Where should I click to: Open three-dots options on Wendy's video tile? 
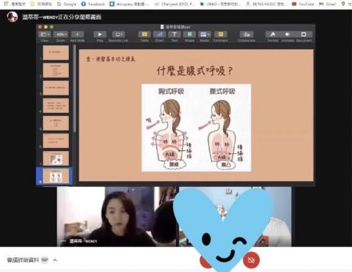click(64, 241)
